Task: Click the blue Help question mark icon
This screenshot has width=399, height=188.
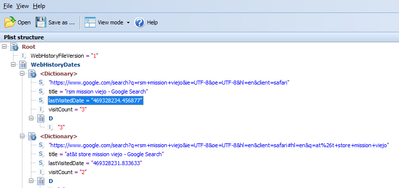Action: click(139, 22)
